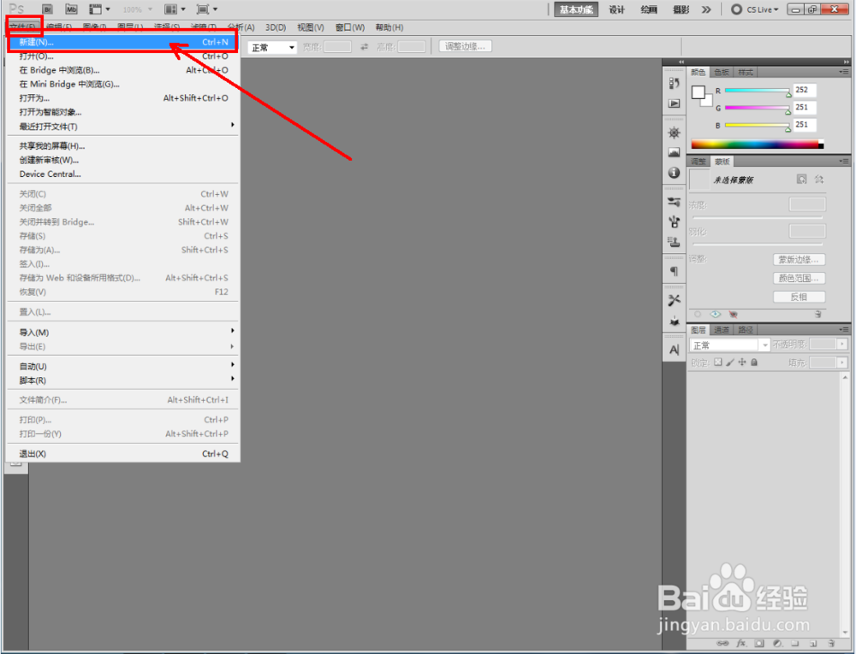The height and width of the screenshot is (654, 856).
Task: Switch to the 通道 tab
Action: coord(721,330)
